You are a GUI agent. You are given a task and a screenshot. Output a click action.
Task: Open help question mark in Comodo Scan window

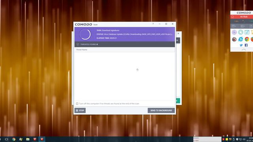click(153, 24)
